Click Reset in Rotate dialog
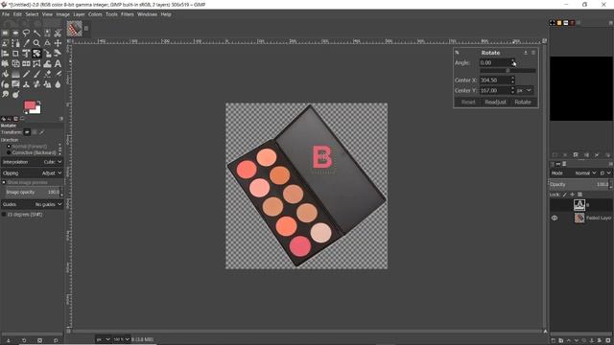The height and width of the screenshot is (345, 614). tap(468, 103)
